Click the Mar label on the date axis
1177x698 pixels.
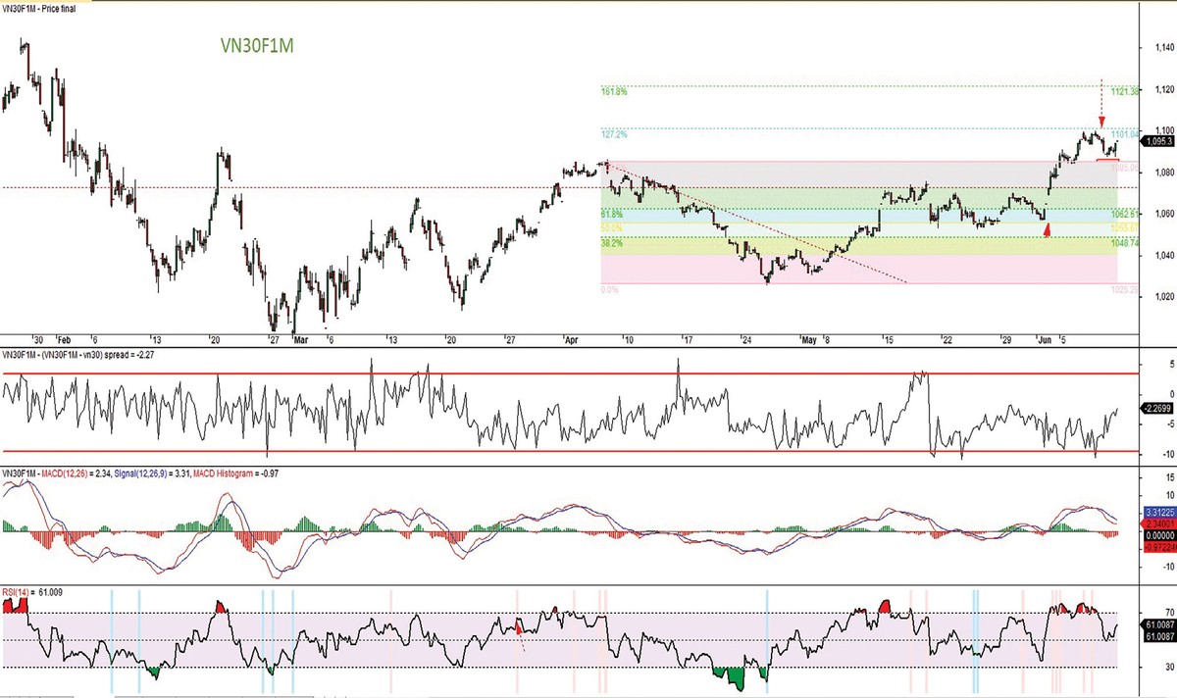pyautogui.click(x=302, y=341)
